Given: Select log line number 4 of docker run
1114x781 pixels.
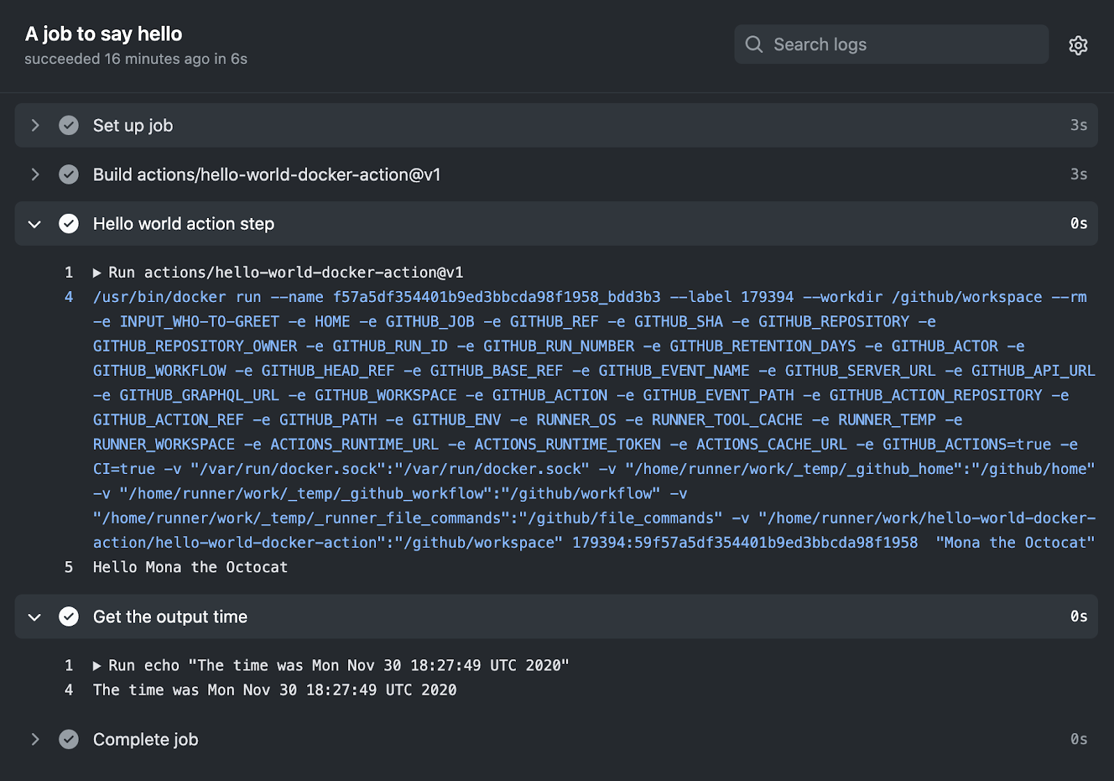Looking at the screenshot, I should [x=69, y=297].
